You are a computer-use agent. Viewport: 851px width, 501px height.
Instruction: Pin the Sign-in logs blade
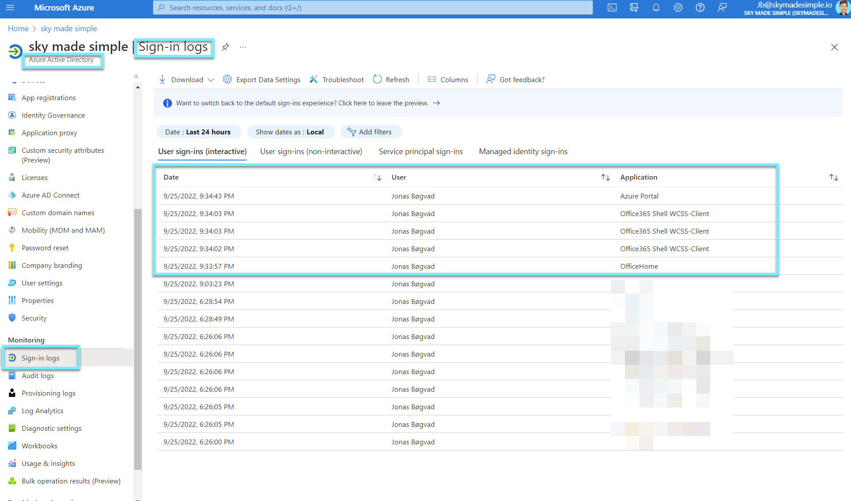click(226, 47)
